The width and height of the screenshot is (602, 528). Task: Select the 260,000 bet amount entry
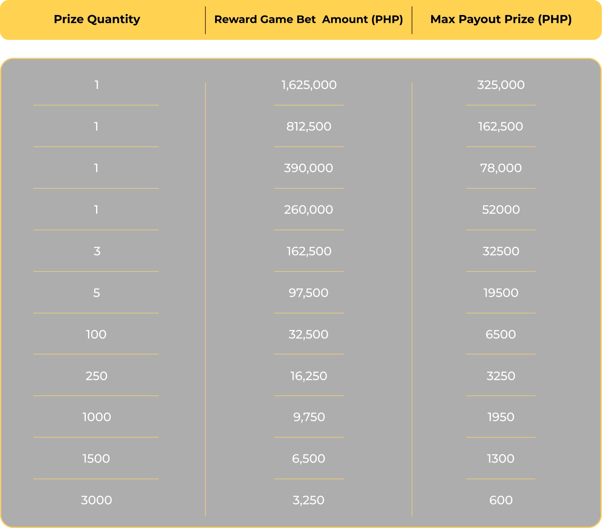click(309, 210)
